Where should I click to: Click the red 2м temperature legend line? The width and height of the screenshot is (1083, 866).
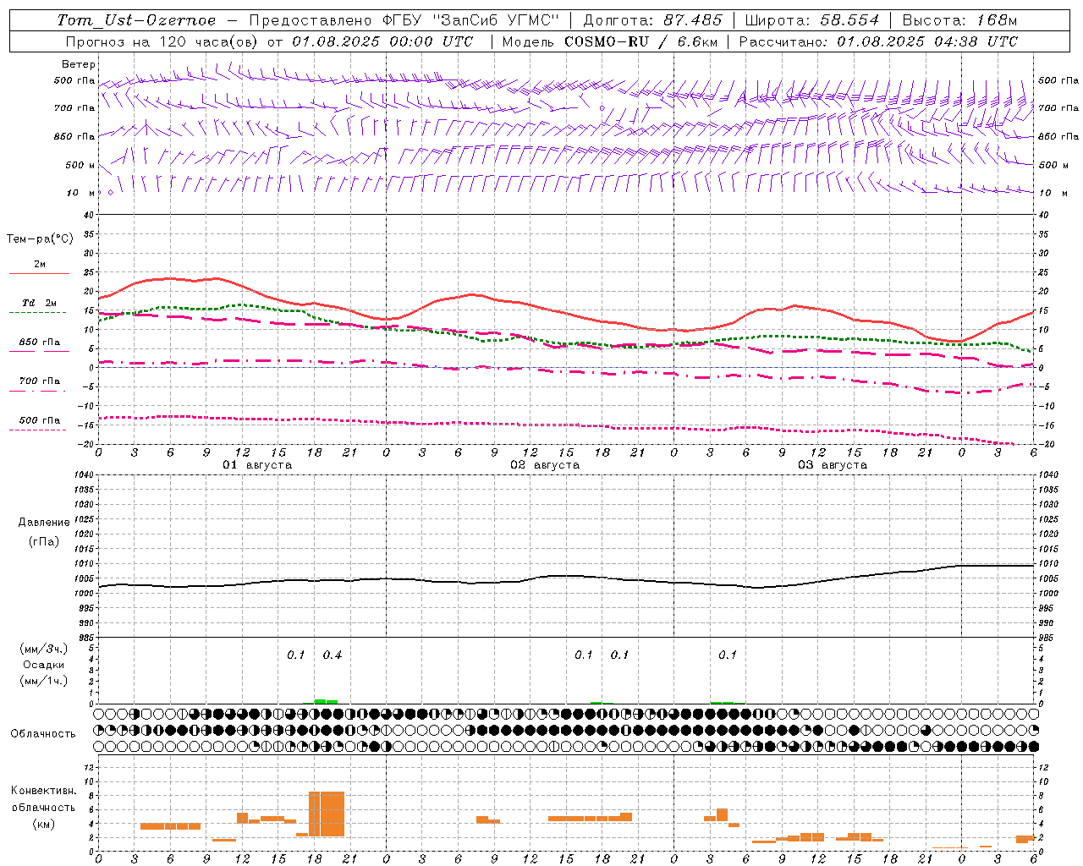tap(39, 274)
